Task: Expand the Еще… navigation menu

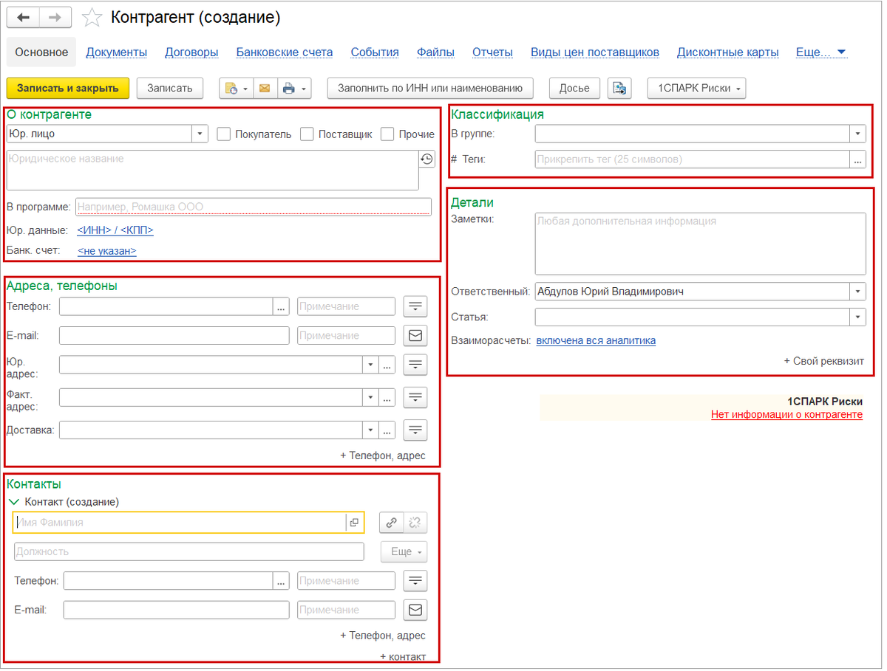Action: pos(821,52)
